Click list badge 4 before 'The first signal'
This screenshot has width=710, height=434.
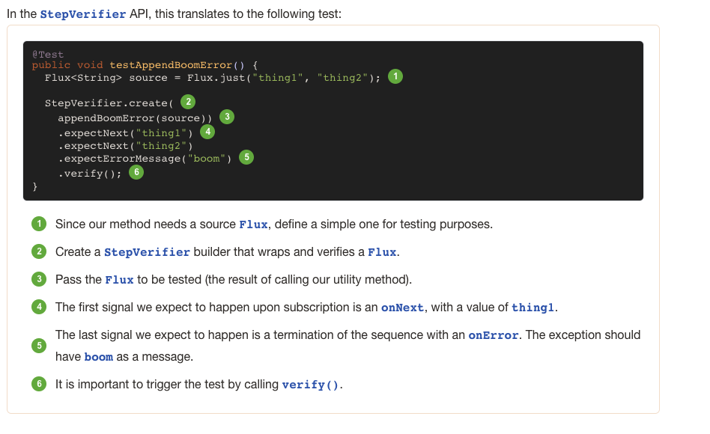pyautogui.click(x=39, y=307)
